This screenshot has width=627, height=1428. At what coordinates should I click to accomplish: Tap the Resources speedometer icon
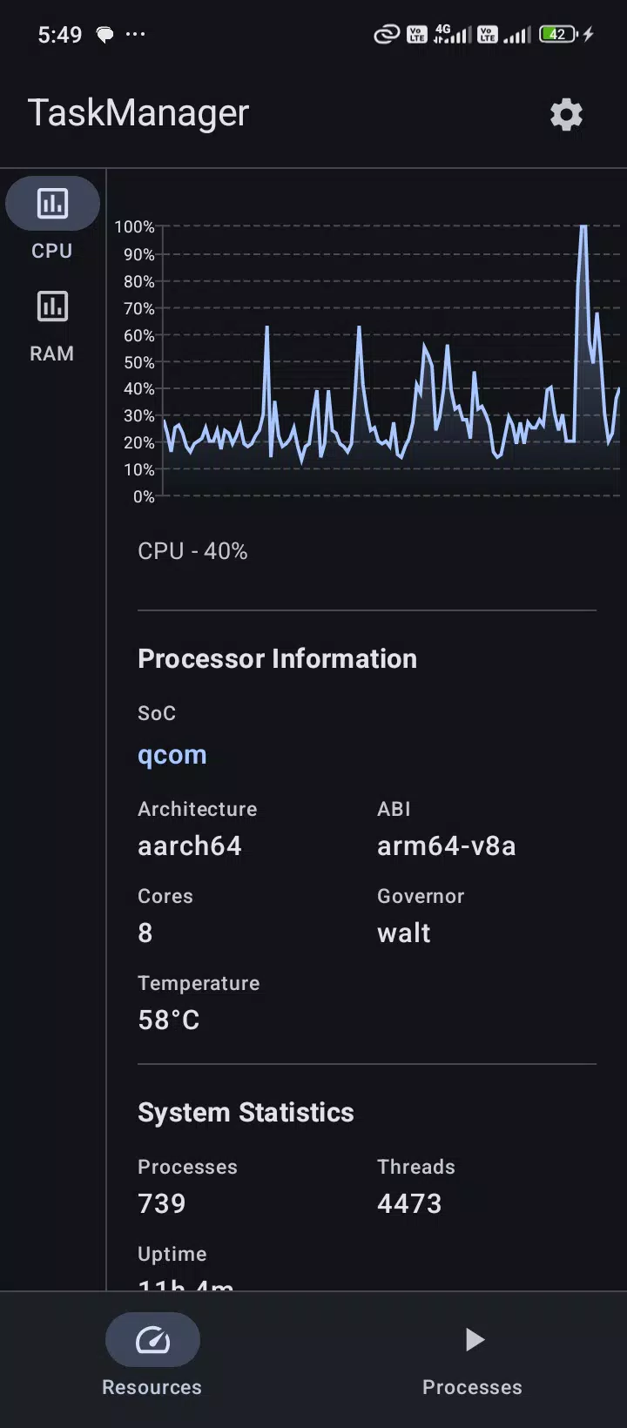coord(152,1339)
